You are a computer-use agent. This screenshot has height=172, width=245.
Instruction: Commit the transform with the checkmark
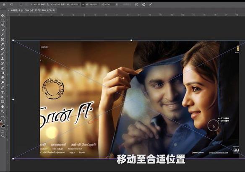(x=150, y=5)
